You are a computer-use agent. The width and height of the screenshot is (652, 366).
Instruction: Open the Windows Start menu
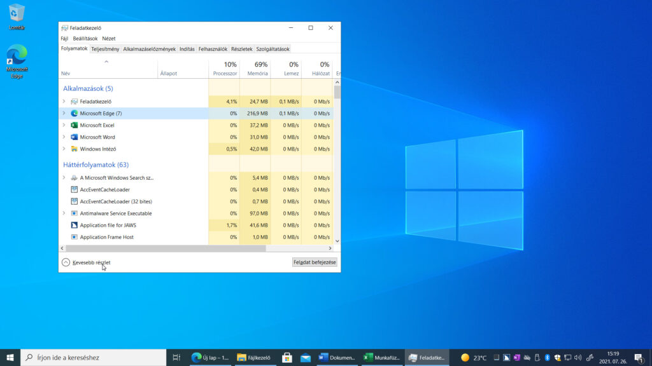[10, 357]
